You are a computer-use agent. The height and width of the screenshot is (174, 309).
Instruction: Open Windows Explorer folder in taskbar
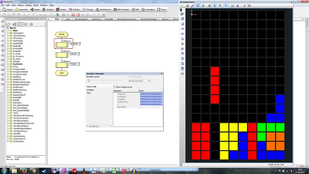click(14, 171)
